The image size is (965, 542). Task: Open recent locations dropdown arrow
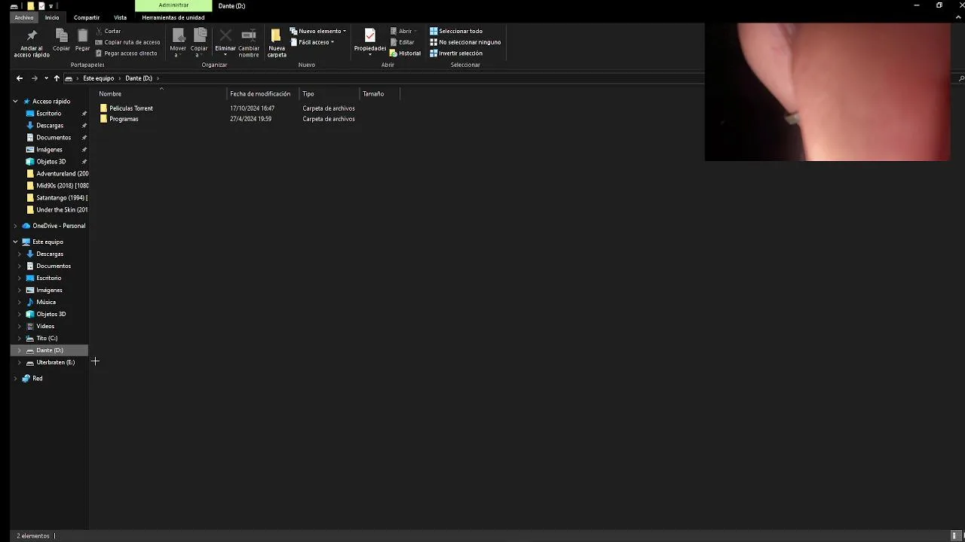click(x=46, y=78)
